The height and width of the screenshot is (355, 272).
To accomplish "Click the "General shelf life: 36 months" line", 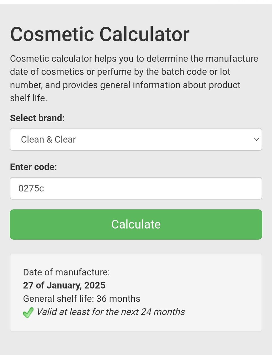I will coord(81,299).
